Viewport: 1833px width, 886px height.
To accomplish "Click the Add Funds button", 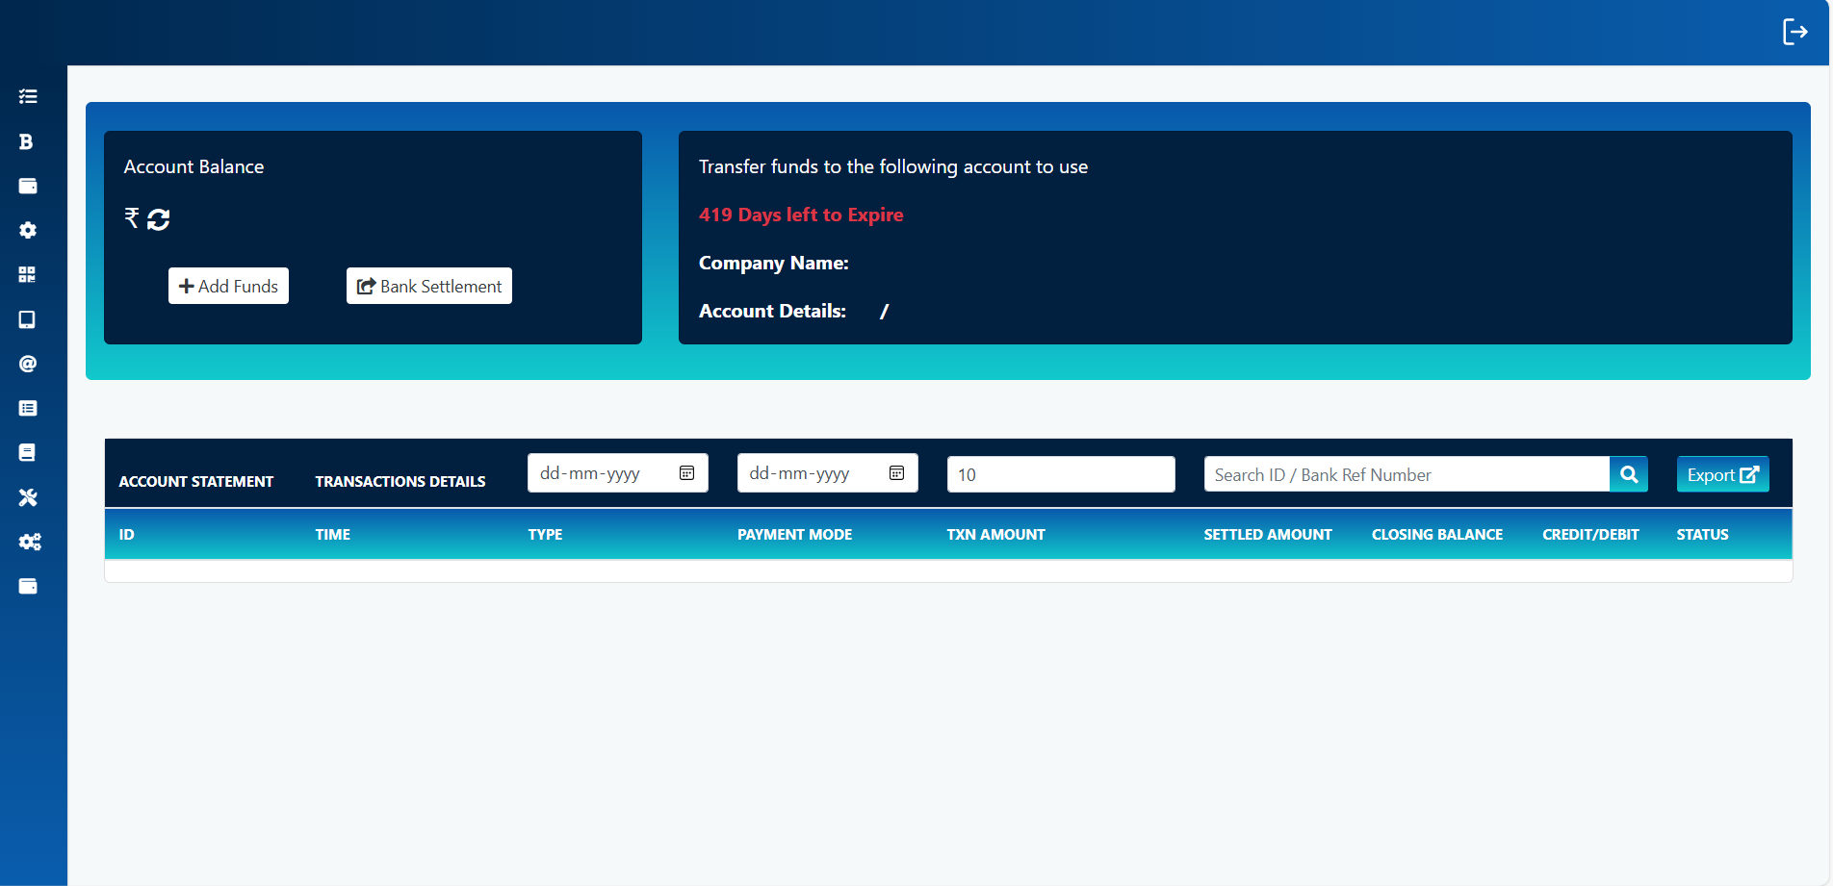I will 228,286.
